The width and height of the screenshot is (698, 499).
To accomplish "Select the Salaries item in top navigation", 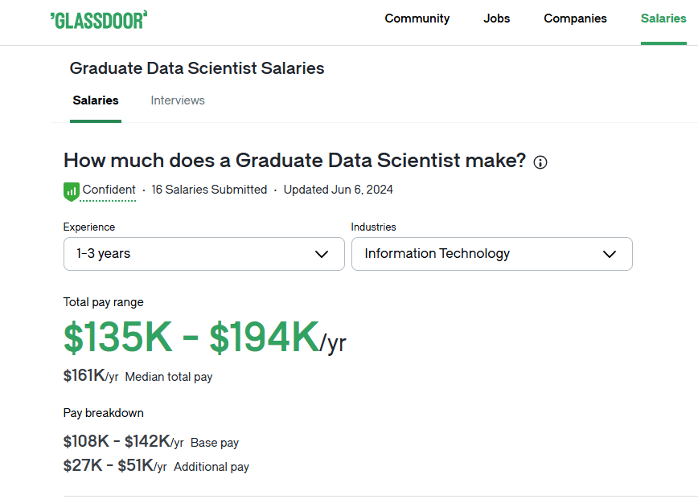I will point(663,18).
